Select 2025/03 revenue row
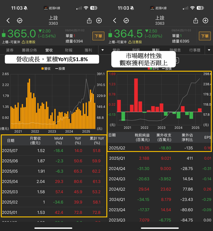This screenshot has height=231, width=213. click(x=53, y=192)
